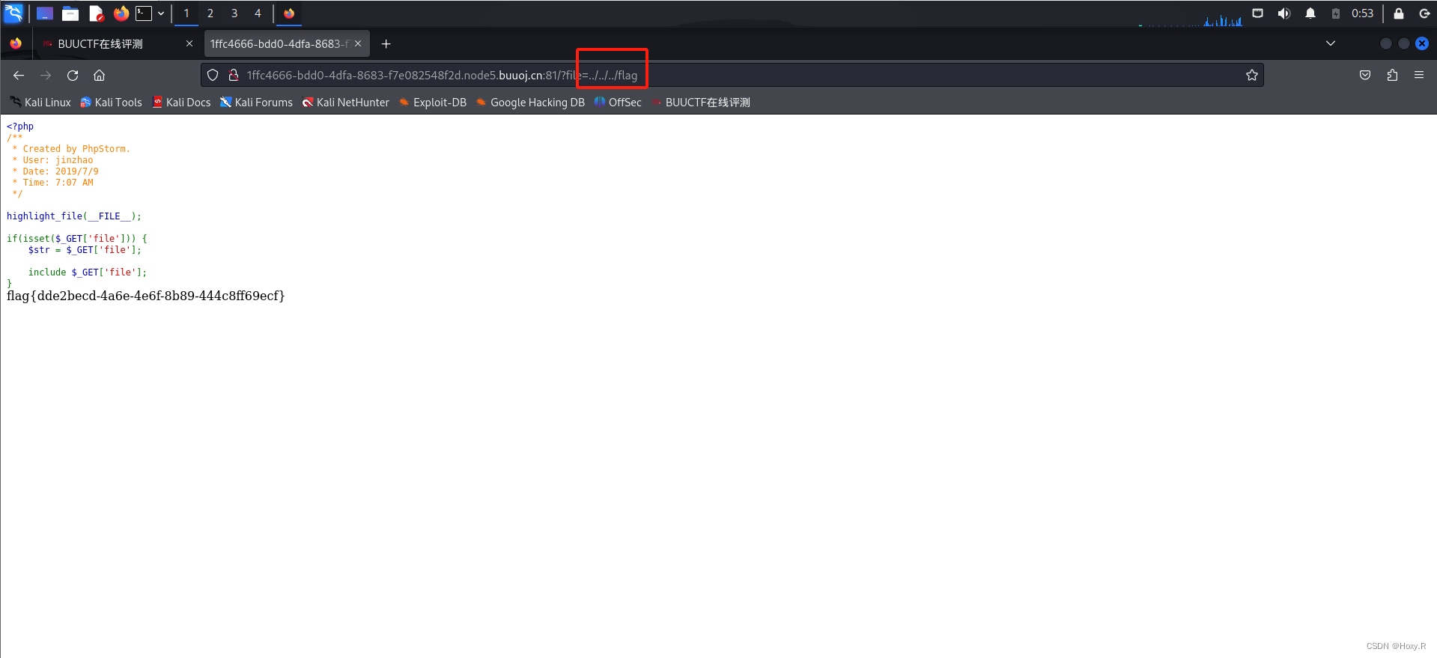Screen dimensions: 1437x658
Task: Open a new browser tab
Action: click(386, 44)
